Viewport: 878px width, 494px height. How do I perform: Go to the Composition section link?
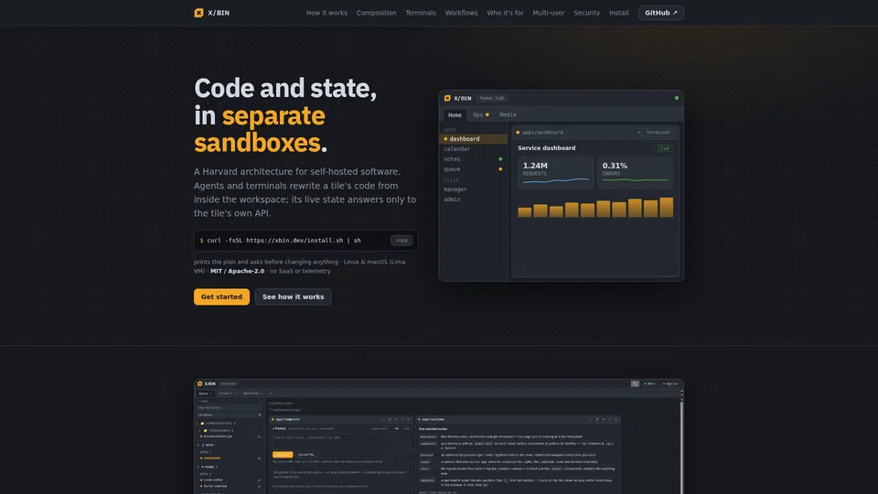376,13
